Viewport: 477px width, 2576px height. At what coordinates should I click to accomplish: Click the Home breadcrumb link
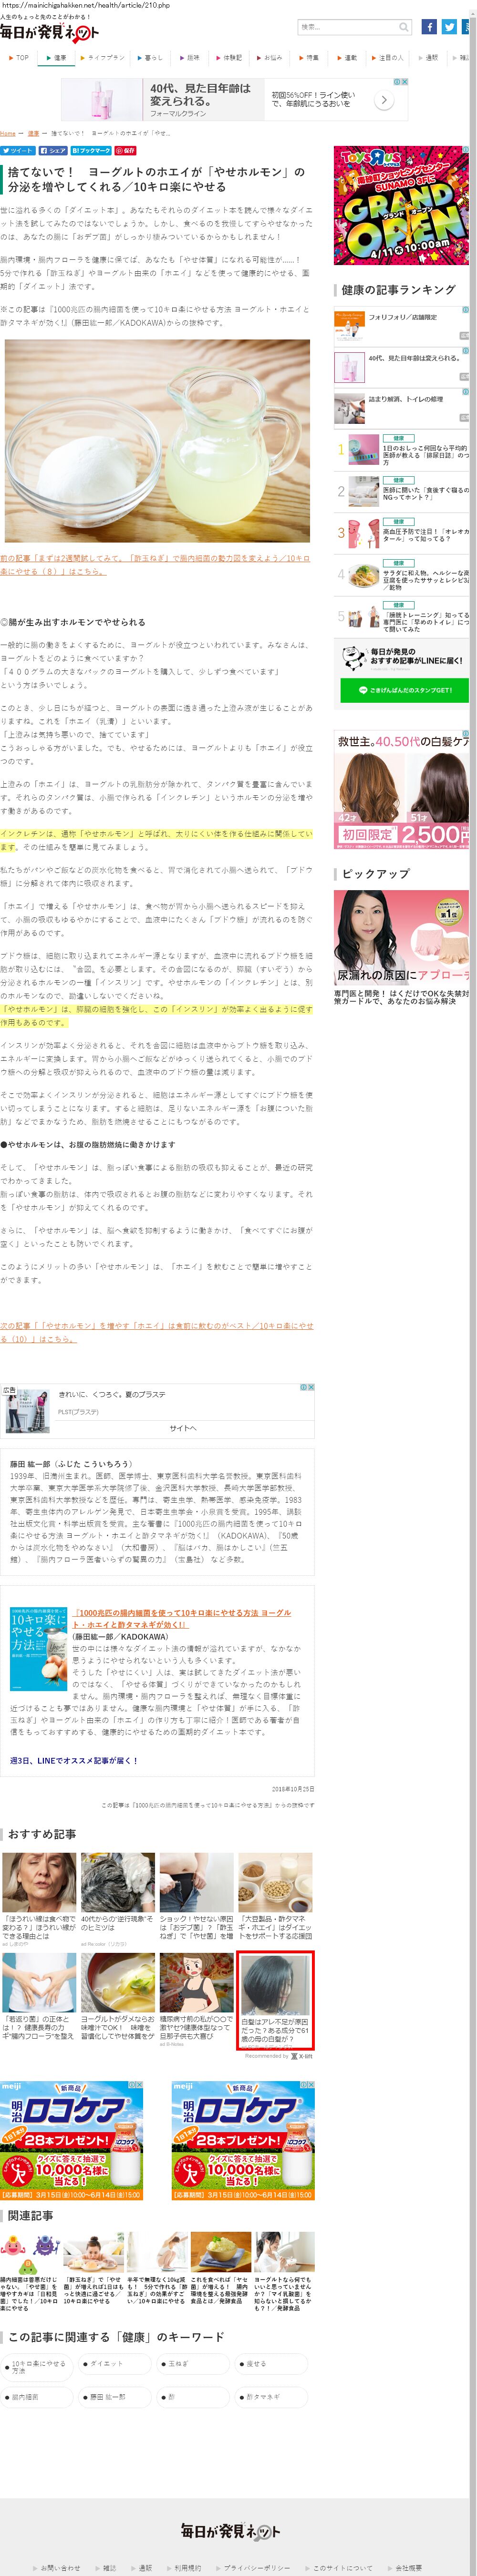pos(8,133)
